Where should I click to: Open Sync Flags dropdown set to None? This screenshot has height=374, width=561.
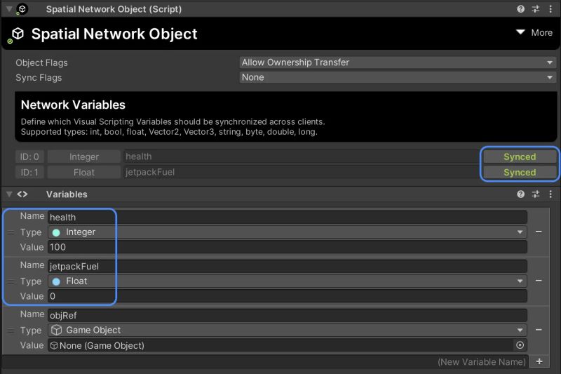click(398, 77)
